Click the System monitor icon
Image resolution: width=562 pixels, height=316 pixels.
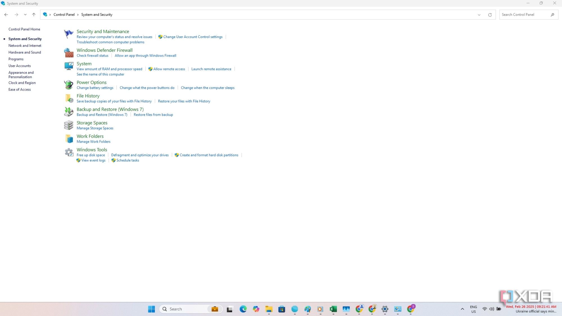[69, 66]
